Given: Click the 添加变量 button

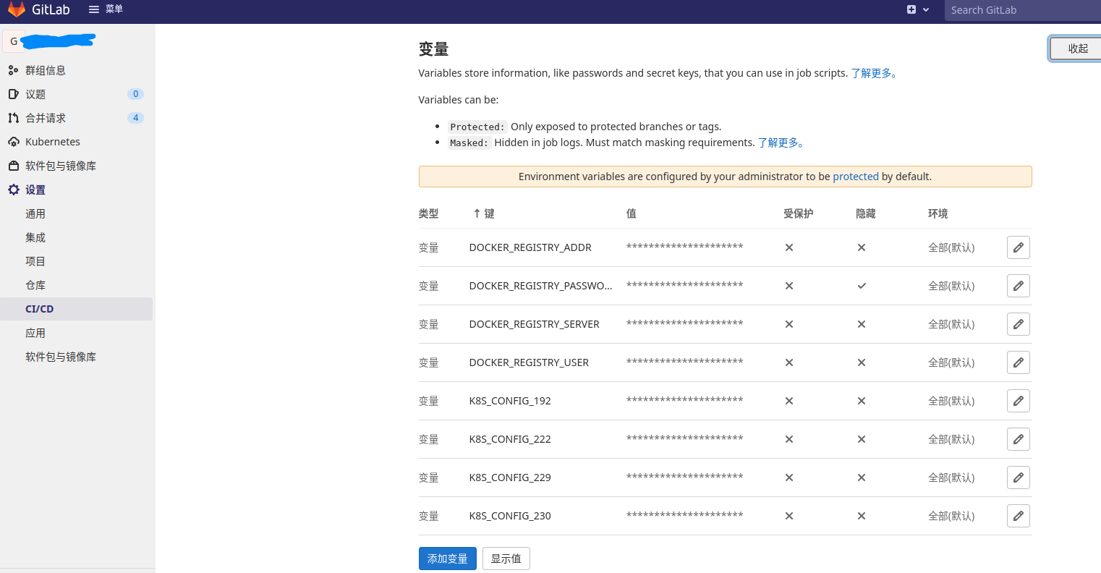Looking at the screenshot, I should point(447,559).
